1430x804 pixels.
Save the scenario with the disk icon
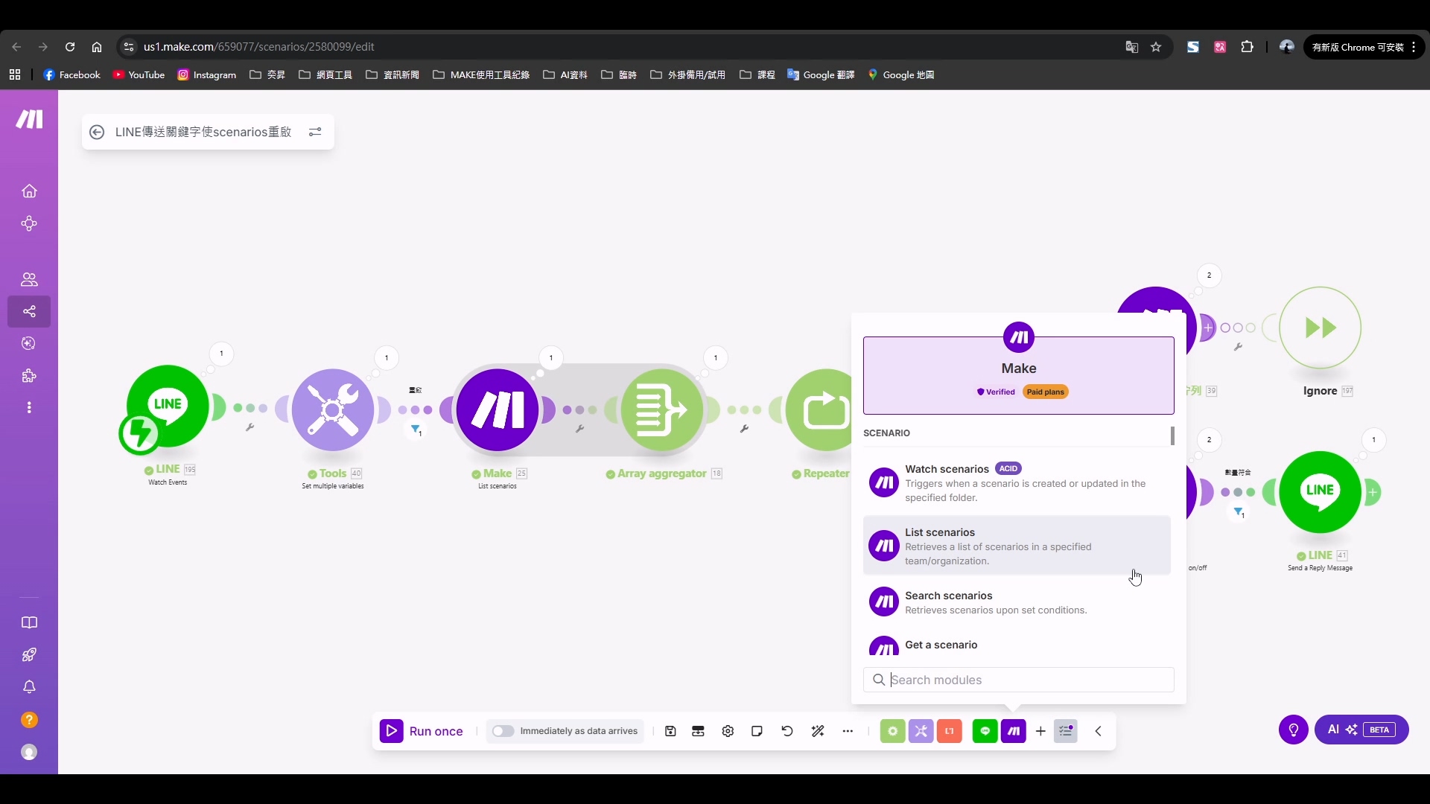coord(670,731)
